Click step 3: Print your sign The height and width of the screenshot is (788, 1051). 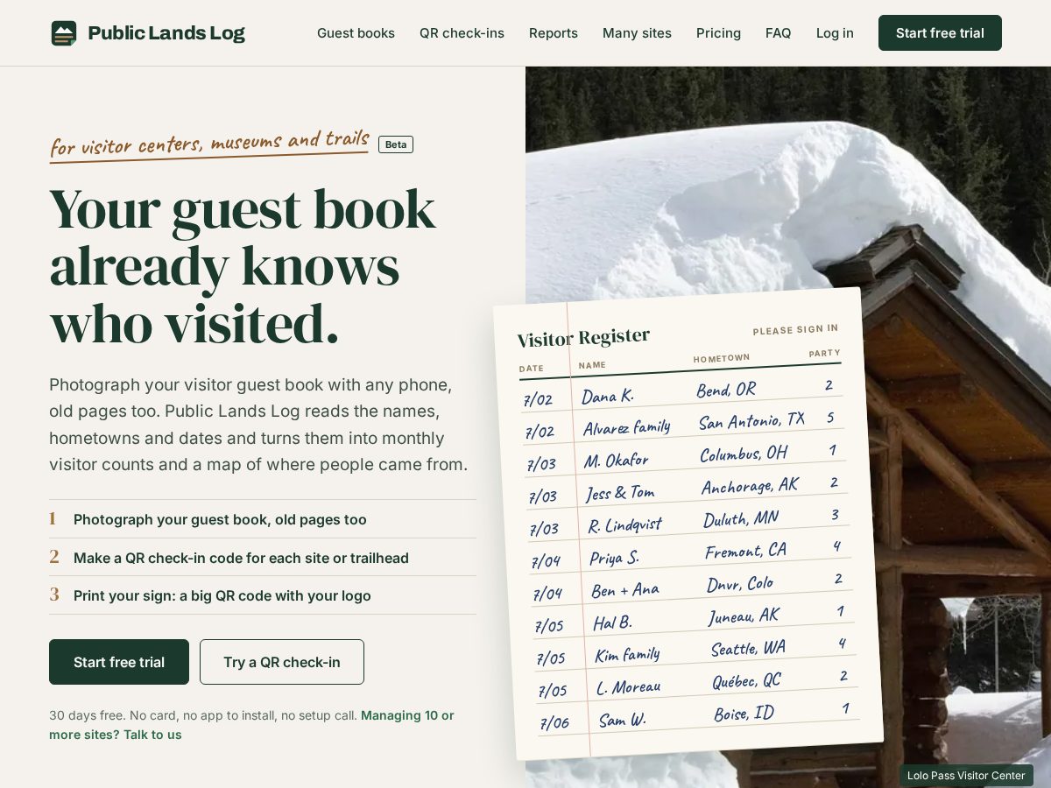pos(263,595)
